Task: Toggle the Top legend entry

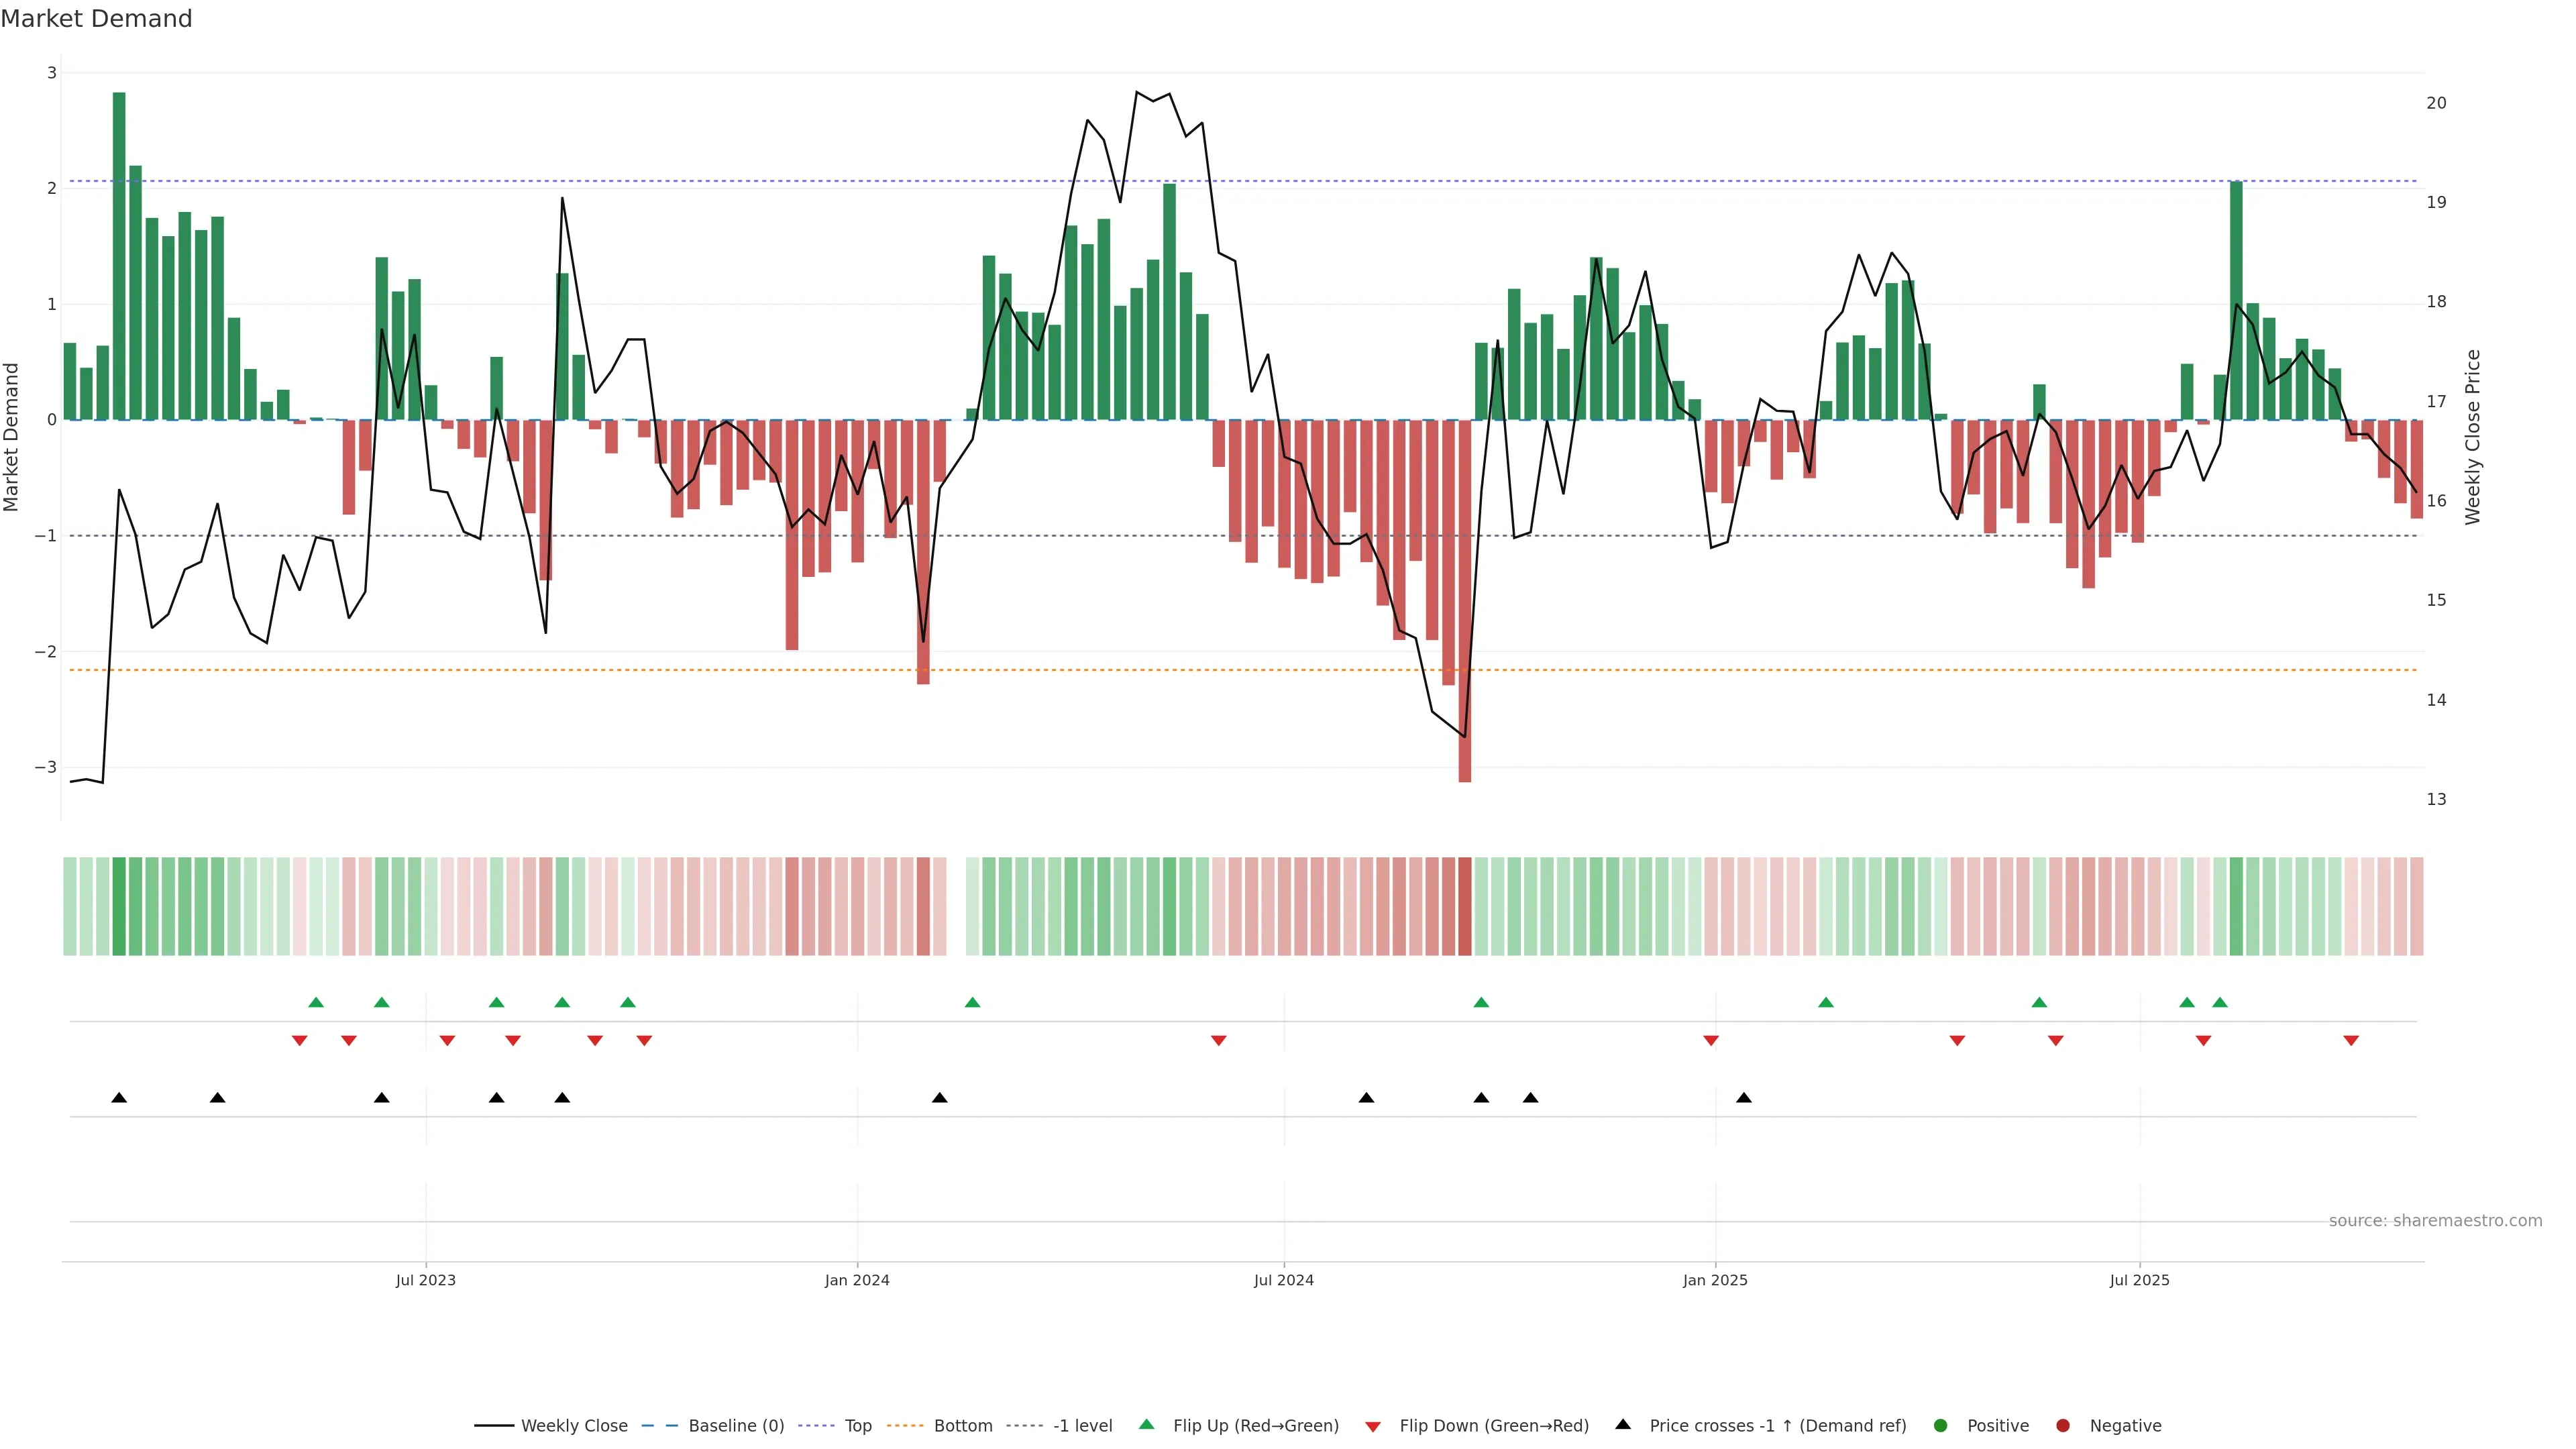Action: pos(857,1425)
